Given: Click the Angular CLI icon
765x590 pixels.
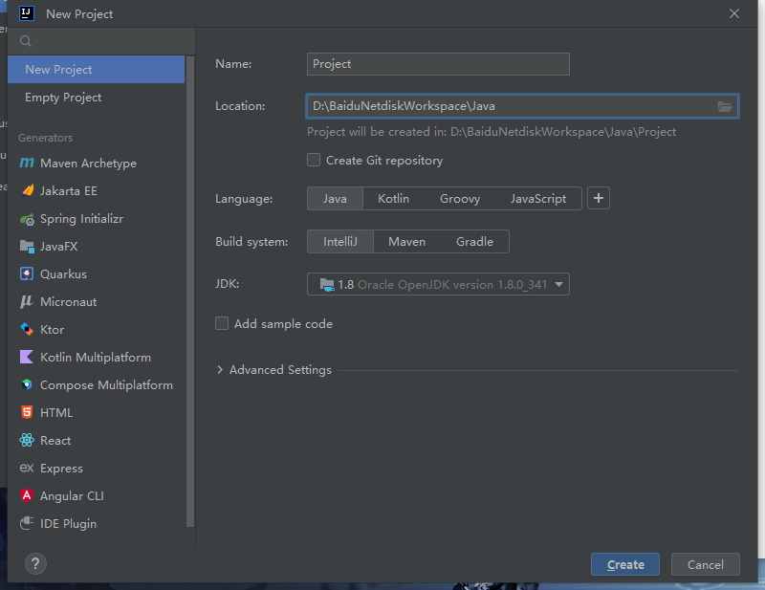Looking at the screenshot, I should [27, 496].
